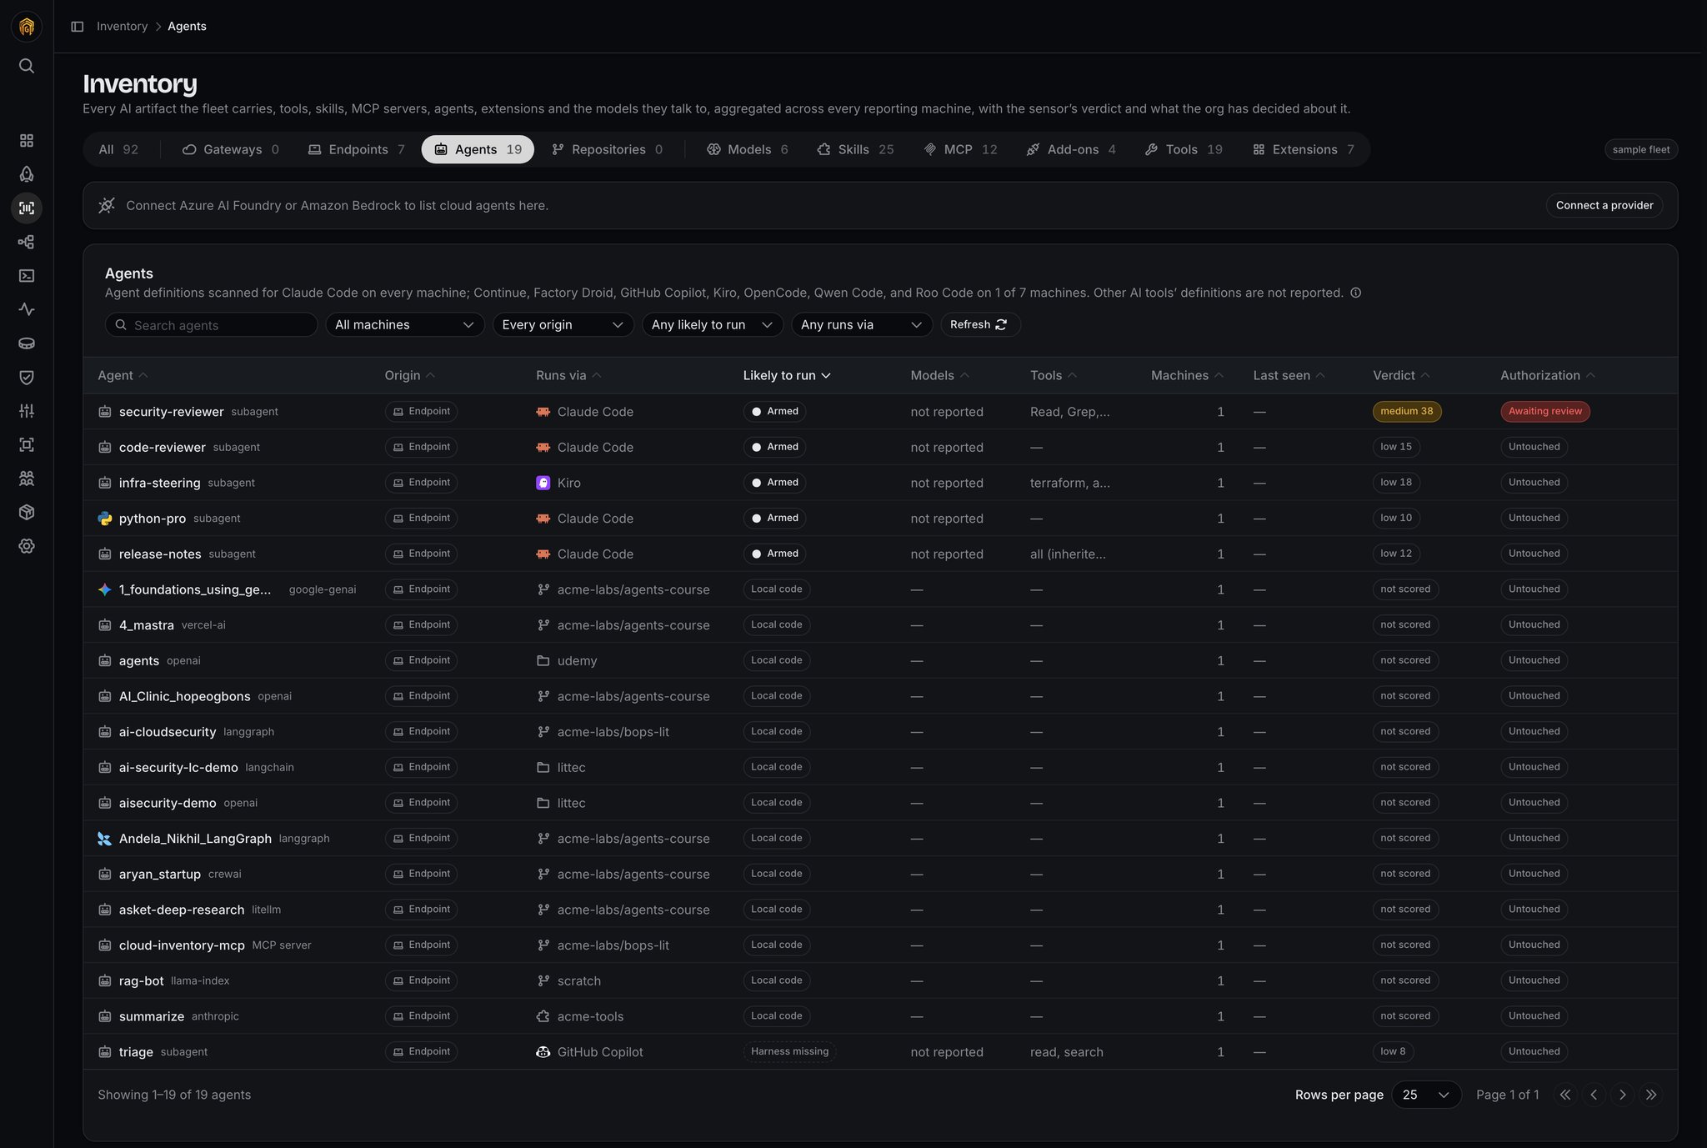
Task: Open the sliders icon in the sidebar
Action: tap(27, 411)
